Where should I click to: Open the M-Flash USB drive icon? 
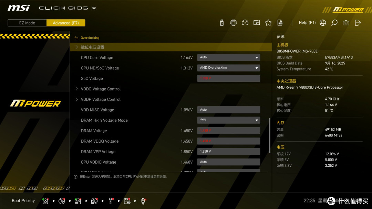[x=221, y=23]
